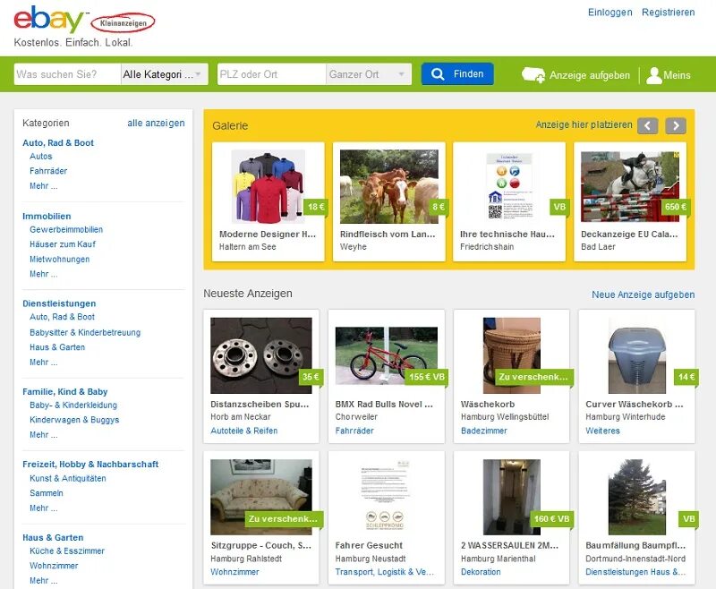Click the Anzeige aufgeben tag icon

pyautogui.click(x=533, y=75)
